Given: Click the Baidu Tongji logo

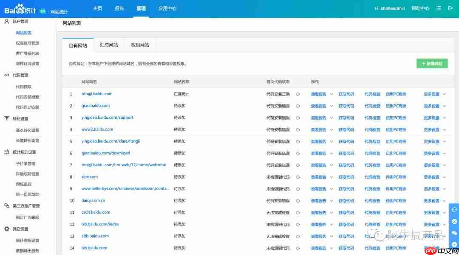Looking at the screenshot, I should 20,9.
